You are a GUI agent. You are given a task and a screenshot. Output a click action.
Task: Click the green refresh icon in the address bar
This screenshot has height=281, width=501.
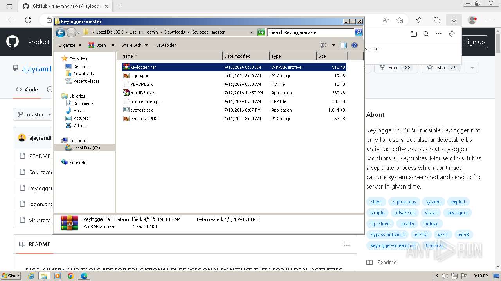tap(261, 32)
